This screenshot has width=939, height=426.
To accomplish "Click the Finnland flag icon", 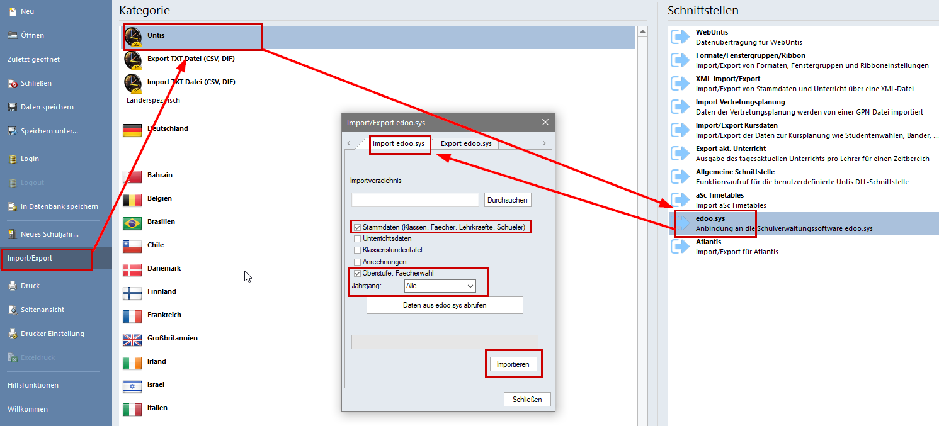I will tap(132, 293).
